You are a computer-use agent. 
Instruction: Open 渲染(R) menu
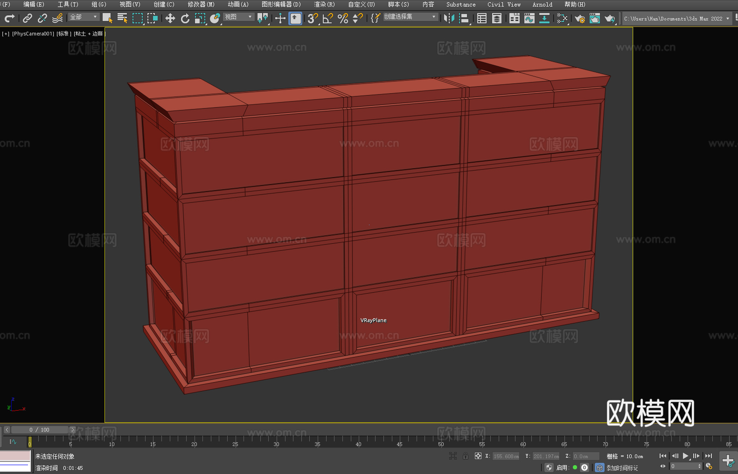(324, 4)
